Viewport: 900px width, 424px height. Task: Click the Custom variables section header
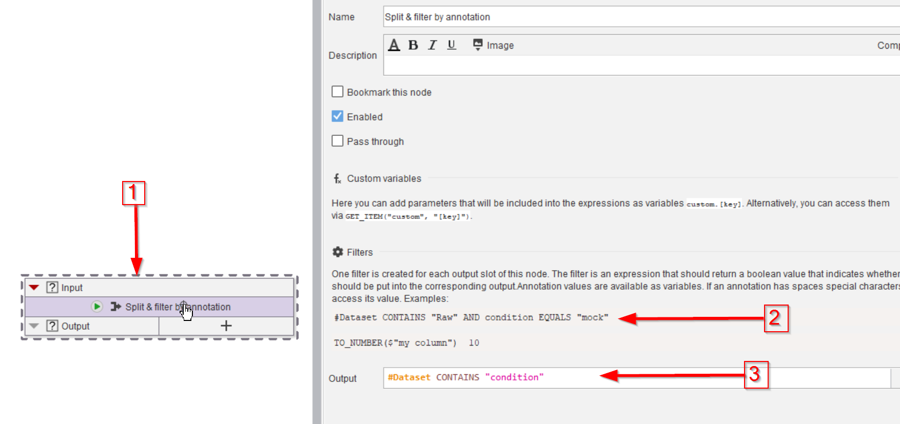(384, 178)
